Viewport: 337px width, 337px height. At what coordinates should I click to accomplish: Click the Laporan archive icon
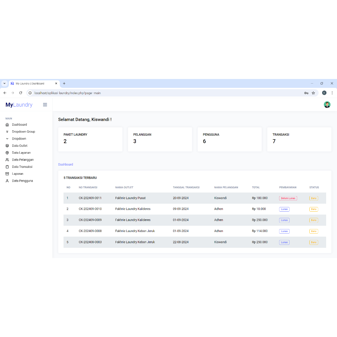[7, 174]
